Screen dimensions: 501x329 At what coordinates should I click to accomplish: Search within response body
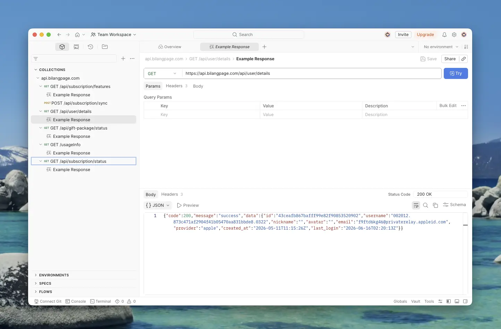(x=426, y=205)
